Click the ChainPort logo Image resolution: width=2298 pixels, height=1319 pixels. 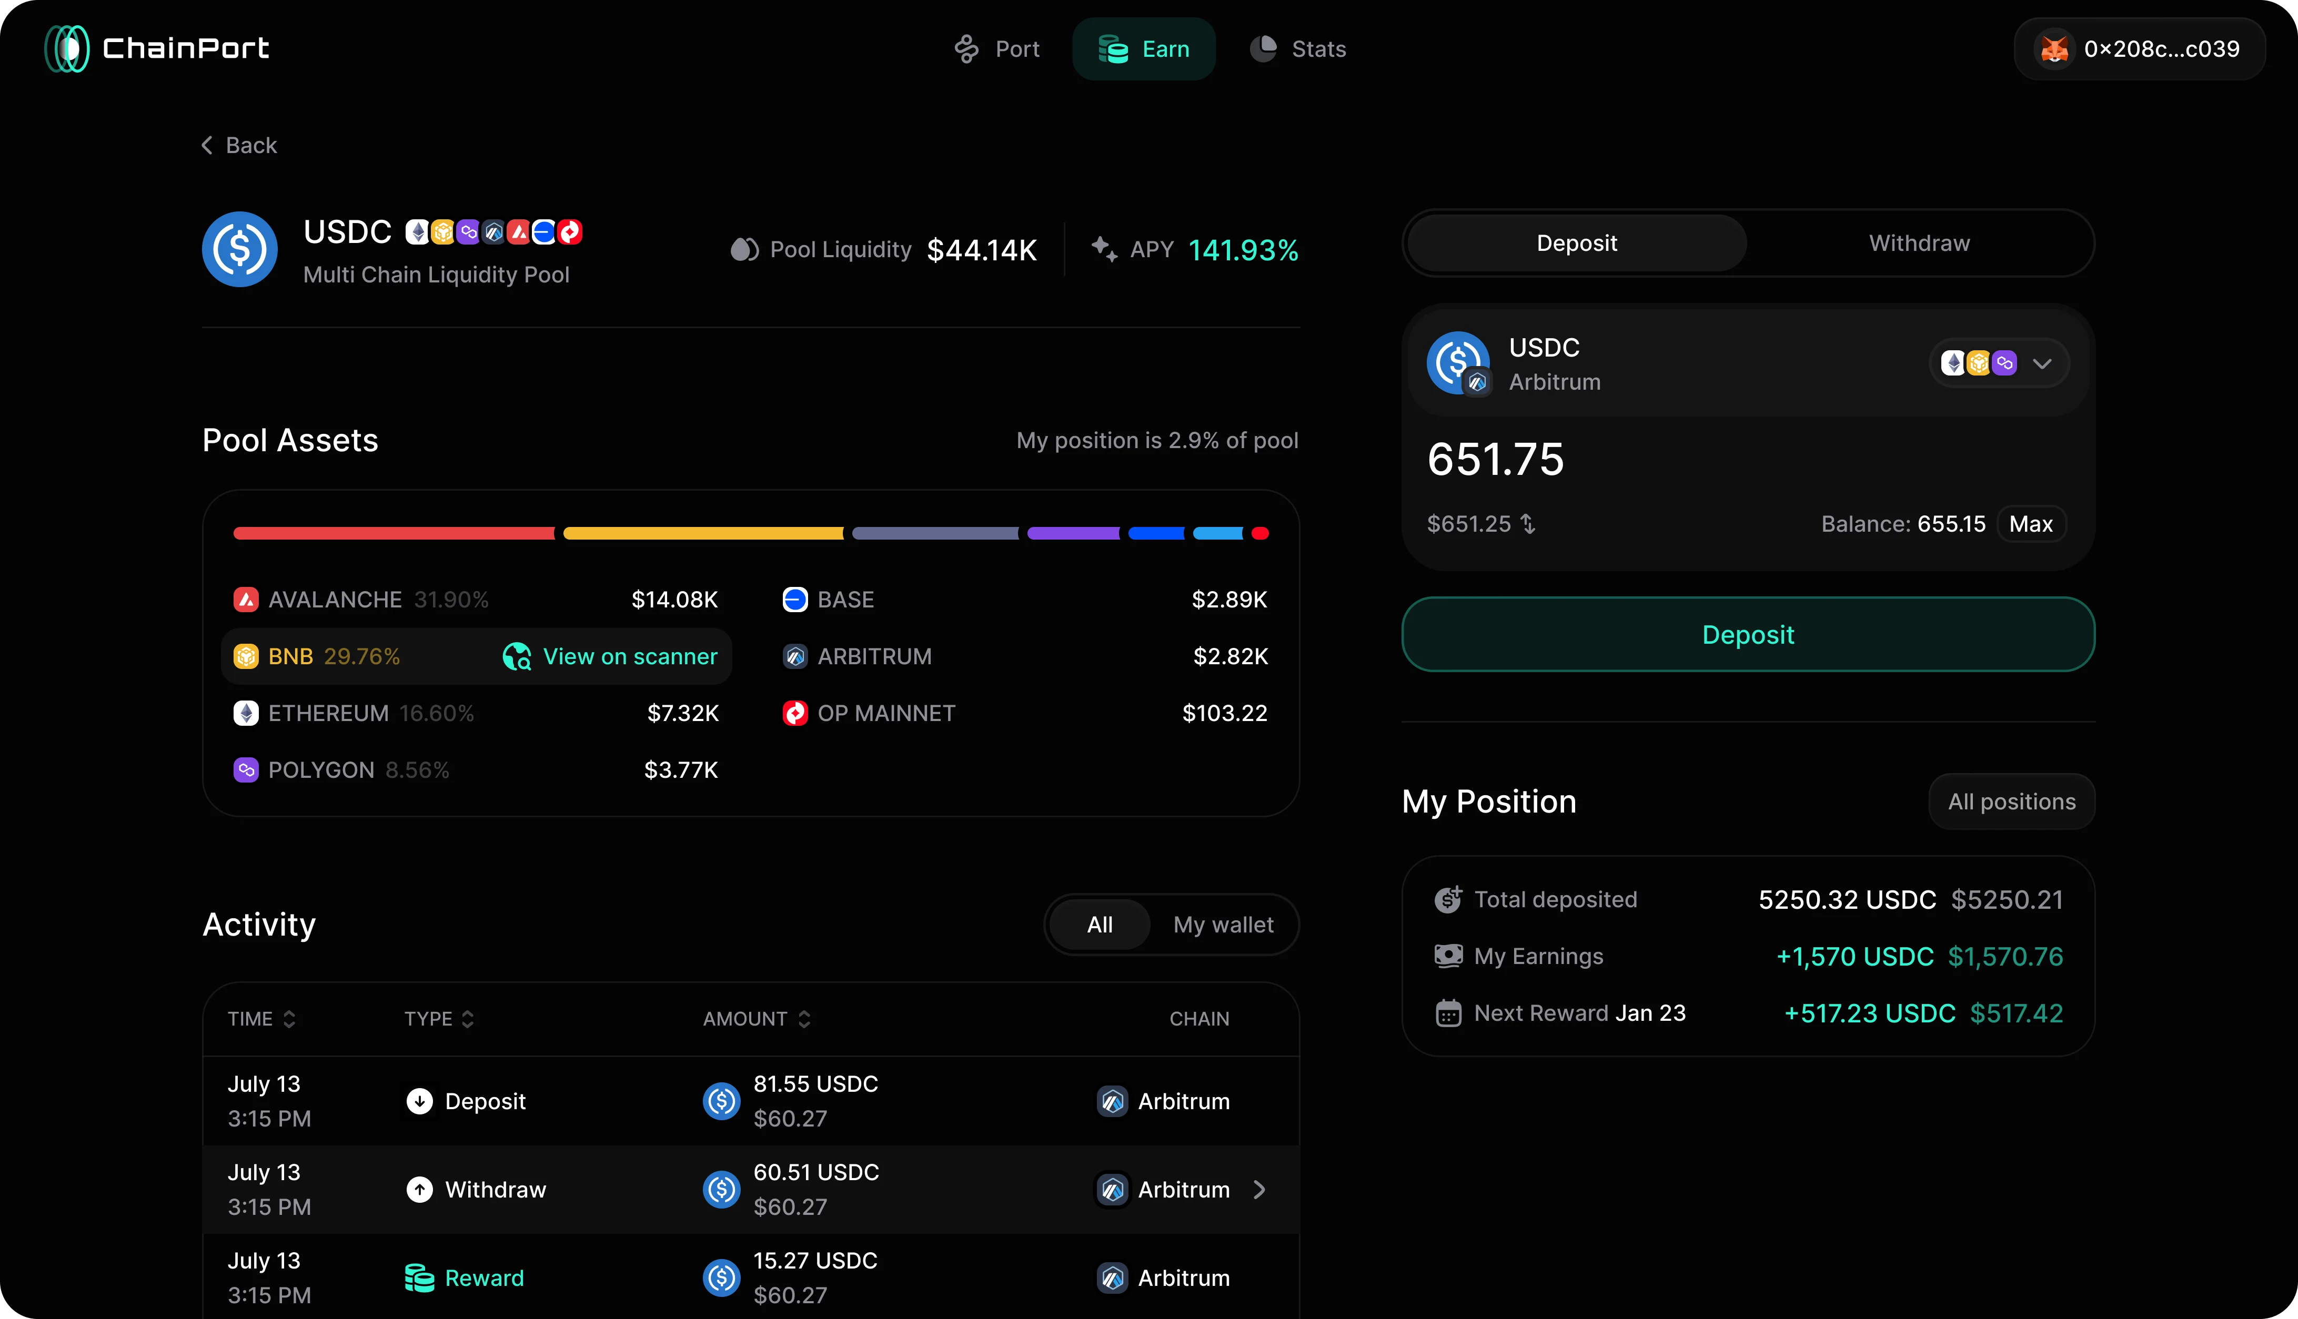pyautogui.click(x=157, y=48)
